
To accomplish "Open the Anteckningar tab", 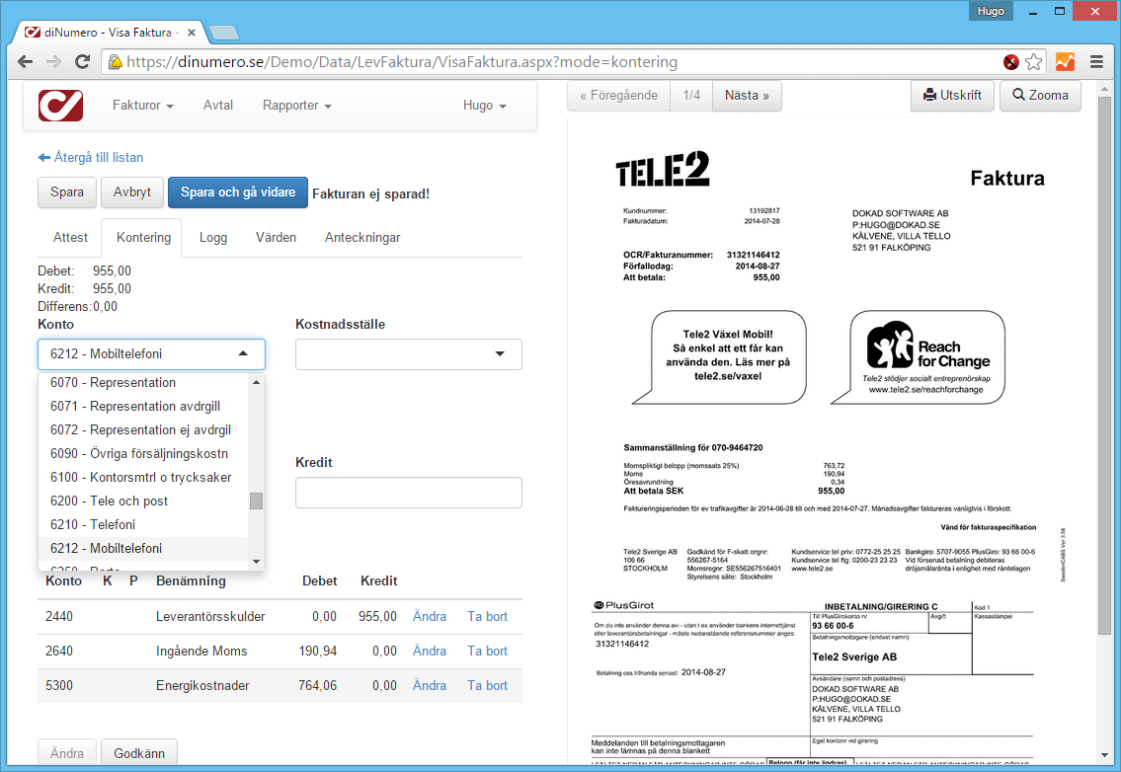I will 362,237.
